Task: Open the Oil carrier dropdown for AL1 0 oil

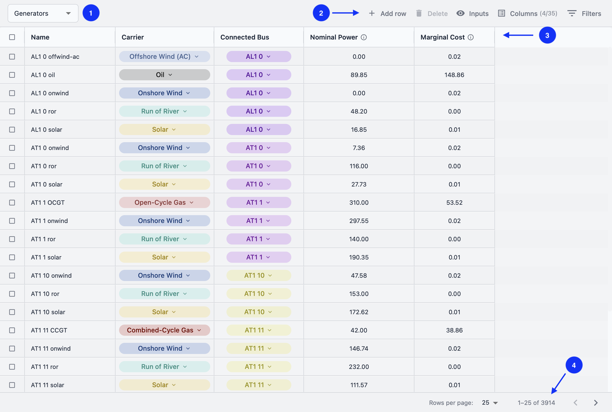Action: (164, 75)
